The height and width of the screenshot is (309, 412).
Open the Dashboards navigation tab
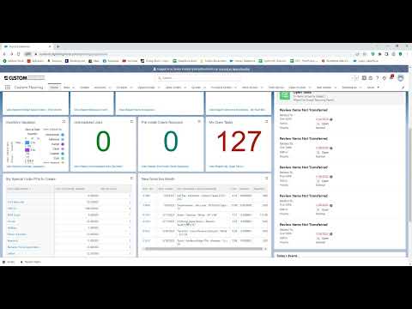349,88
